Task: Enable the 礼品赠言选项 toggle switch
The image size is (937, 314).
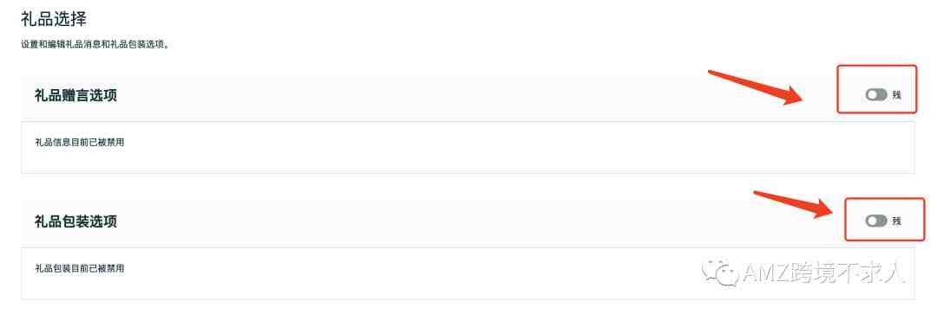Action: pyautogui.click(x=875, y=95)
